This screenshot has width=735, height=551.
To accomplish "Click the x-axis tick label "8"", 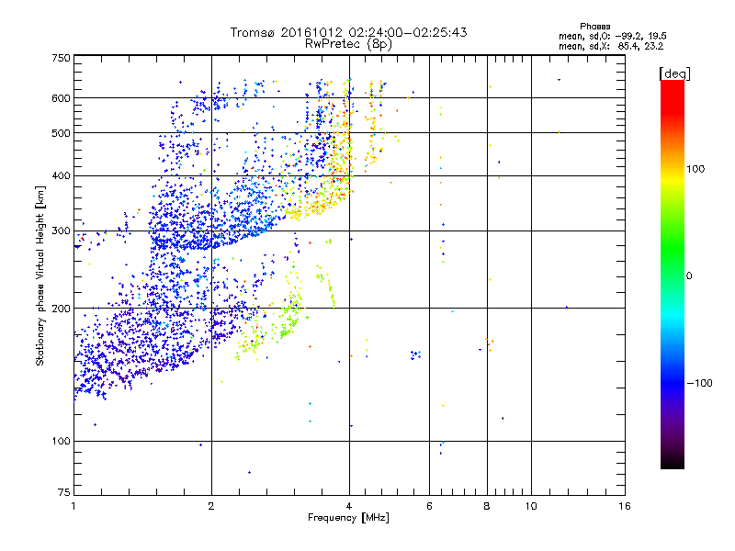I will pyautogui.click(x=487, y=506).
